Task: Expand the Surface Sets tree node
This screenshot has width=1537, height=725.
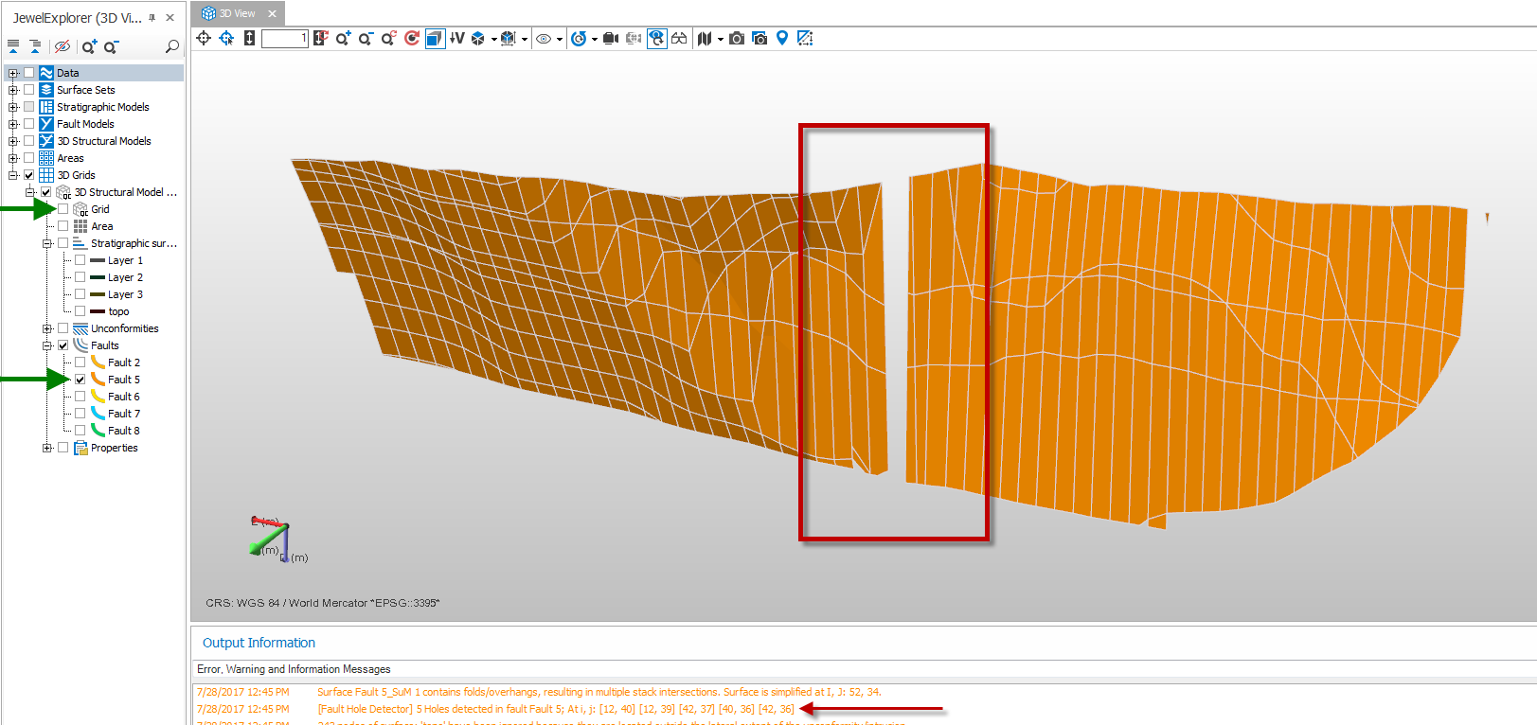Action: pos(13,90)
